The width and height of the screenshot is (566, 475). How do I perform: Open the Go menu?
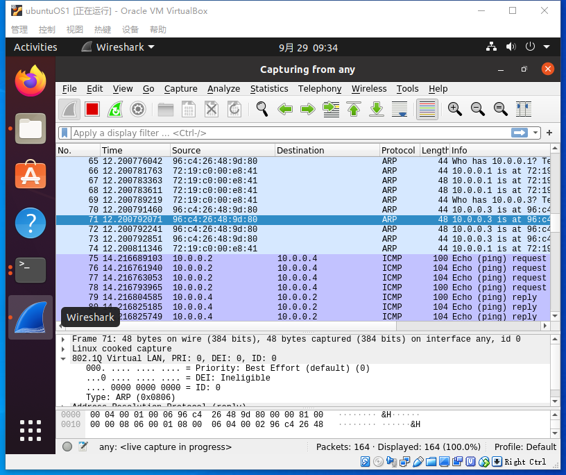(x=148, y=89)
